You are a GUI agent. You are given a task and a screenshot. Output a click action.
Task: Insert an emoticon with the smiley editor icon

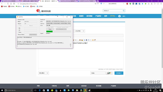coord(93,40)
